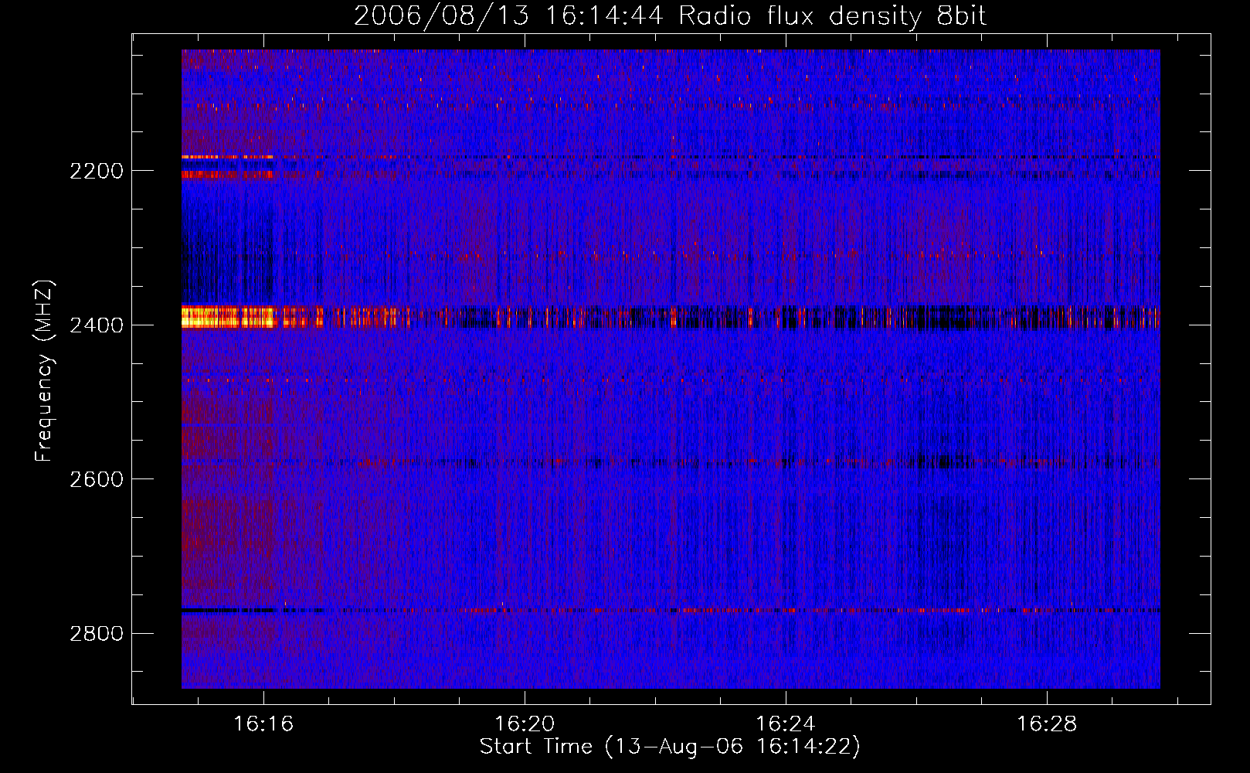This screenshot has height=773, width=1250.
Task: Click the 16:16 time tick label
Action: (x=263, y=724)
